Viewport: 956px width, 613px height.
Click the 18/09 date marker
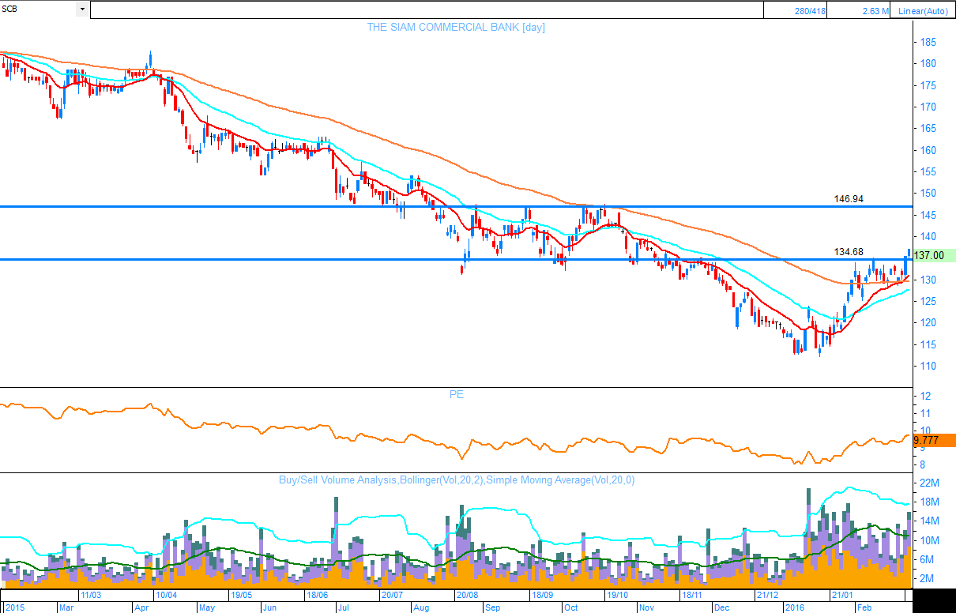click(x=542, y=595)
